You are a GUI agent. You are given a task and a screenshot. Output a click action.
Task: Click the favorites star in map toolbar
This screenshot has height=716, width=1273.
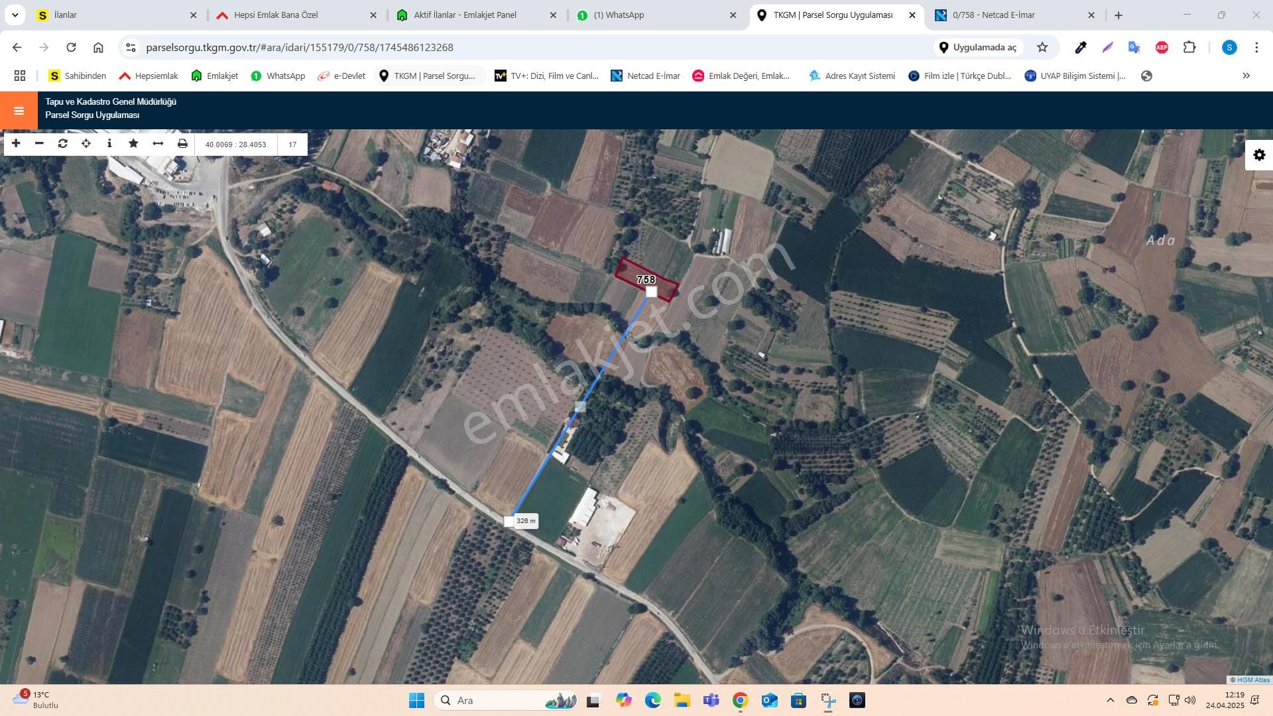click(133, 144)
